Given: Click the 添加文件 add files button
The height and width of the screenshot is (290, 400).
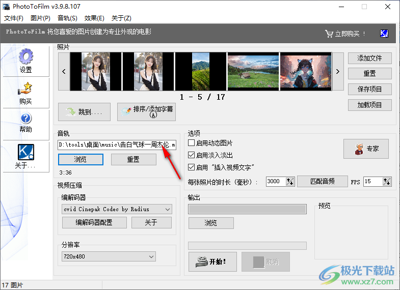Looking at the screenshot, I should tap(369, 59).
